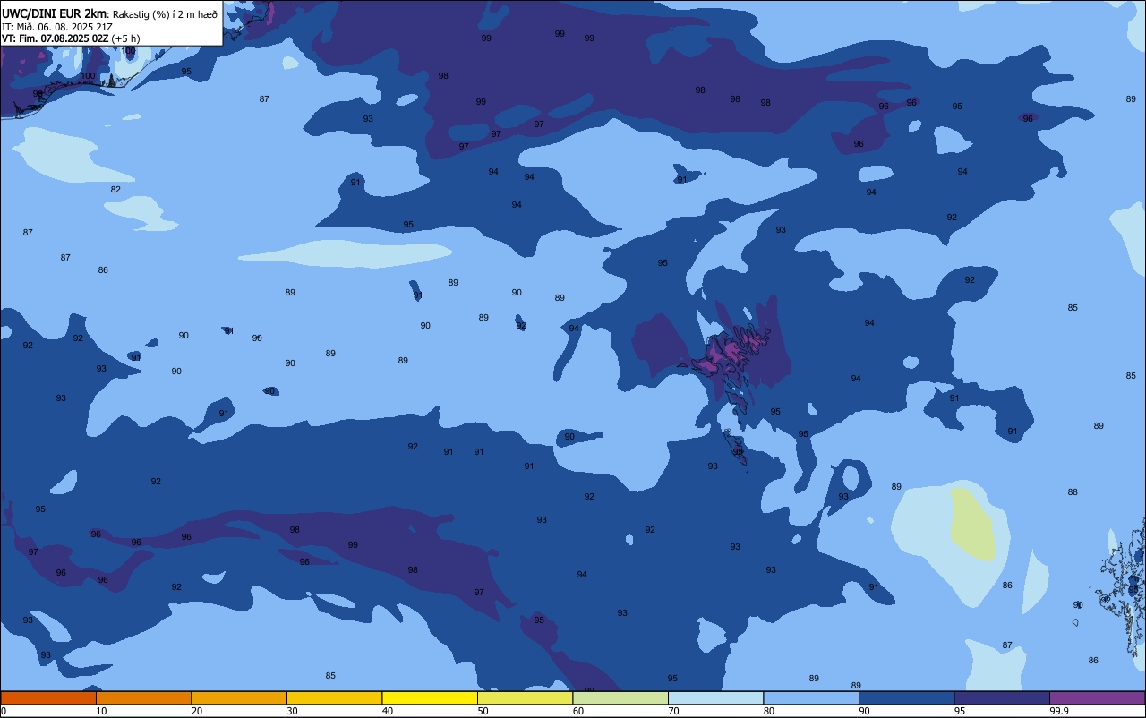Click the dark blue 90–95 legend swatch
The image size is (1146, 718).
[x=906, y=697]
